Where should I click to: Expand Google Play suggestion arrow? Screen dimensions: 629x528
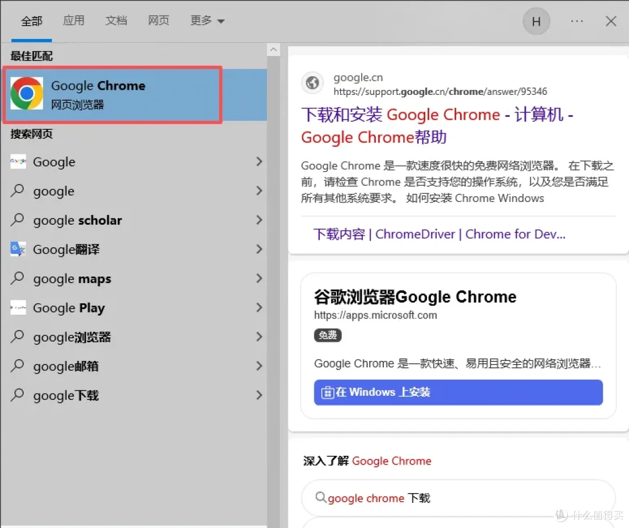click(259, 307)
